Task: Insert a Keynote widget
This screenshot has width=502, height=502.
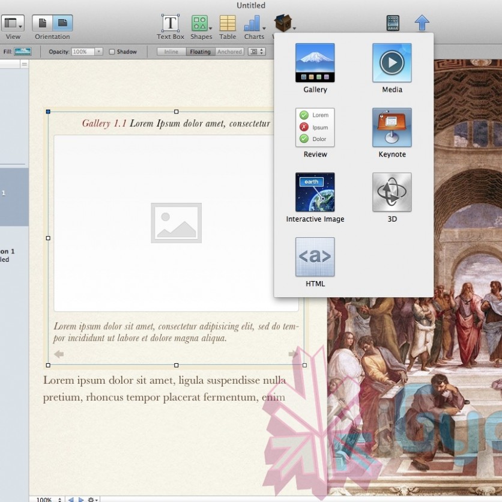Action: [392, 128]
